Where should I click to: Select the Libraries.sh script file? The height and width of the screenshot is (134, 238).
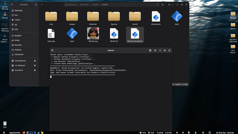(x=156, y=18)
